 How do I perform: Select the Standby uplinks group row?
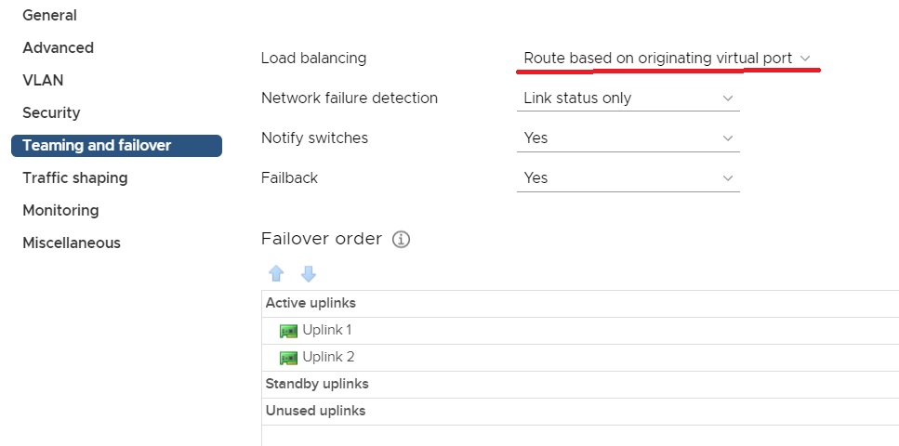pyautogui.click(x=579, y=384)
